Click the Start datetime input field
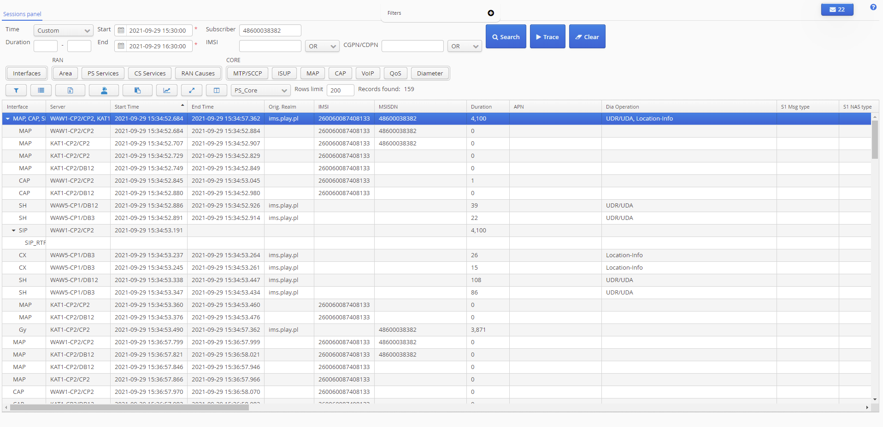 click(159, 30)
